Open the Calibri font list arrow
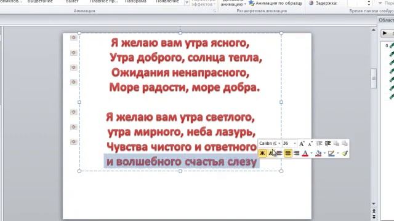The width and height of the screenshot is (394, 221). pos(279,144)
